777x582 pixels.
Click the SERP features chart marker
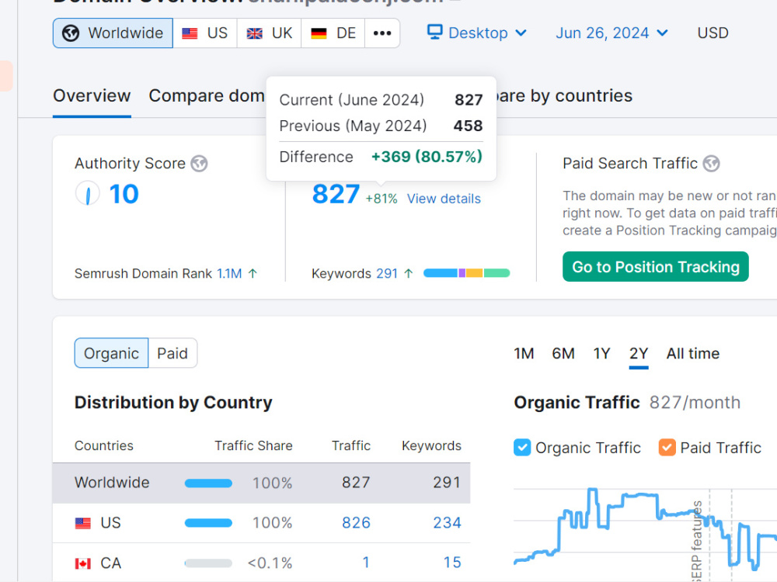[697, 540]
